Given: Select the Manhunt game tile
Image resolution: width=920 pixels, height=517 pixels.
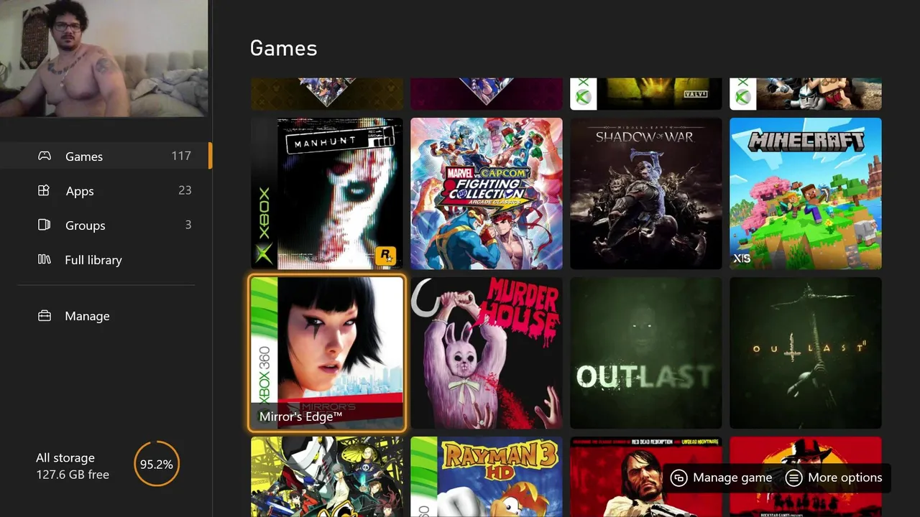Looking at the screenshot, I should pos(327,194).
